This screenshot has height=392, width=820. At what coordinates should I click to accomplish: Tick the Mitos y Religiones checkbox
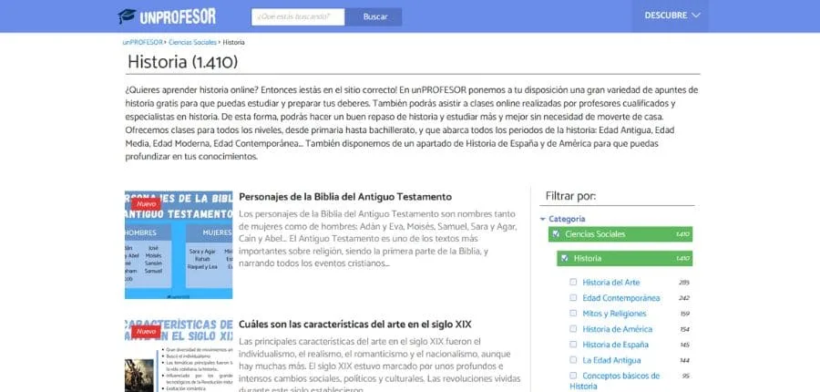(x=573, y=314)
